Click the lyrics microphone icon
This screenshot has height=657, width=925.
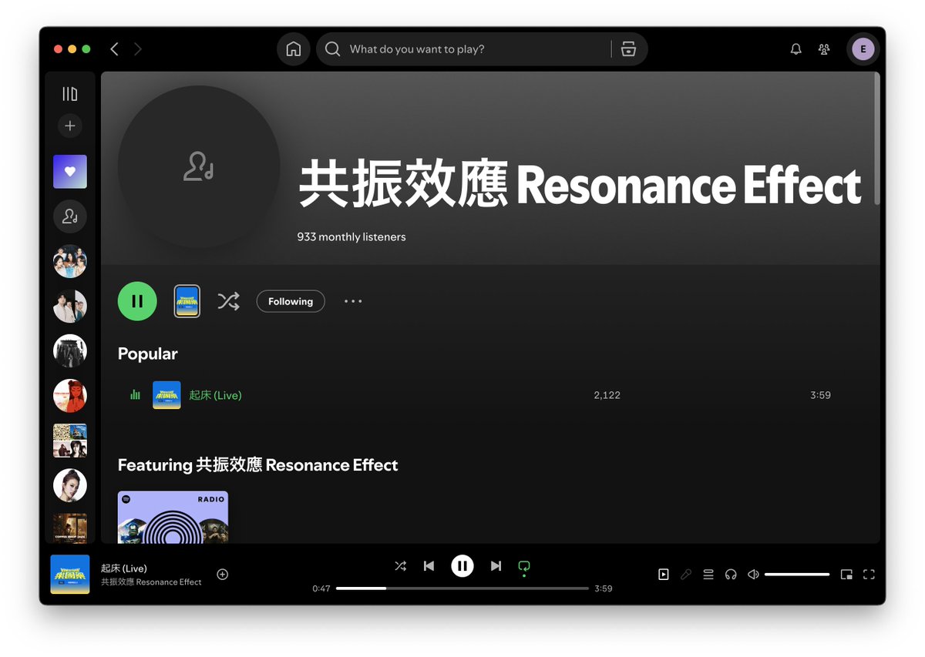tap(686, 575)
